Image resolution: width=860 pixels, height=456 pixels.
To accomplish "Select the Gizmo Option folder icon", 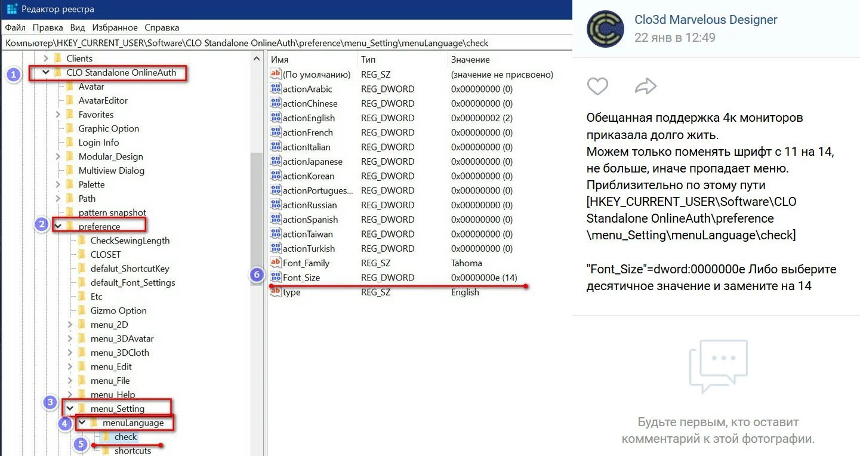I will tap(82, 310).
